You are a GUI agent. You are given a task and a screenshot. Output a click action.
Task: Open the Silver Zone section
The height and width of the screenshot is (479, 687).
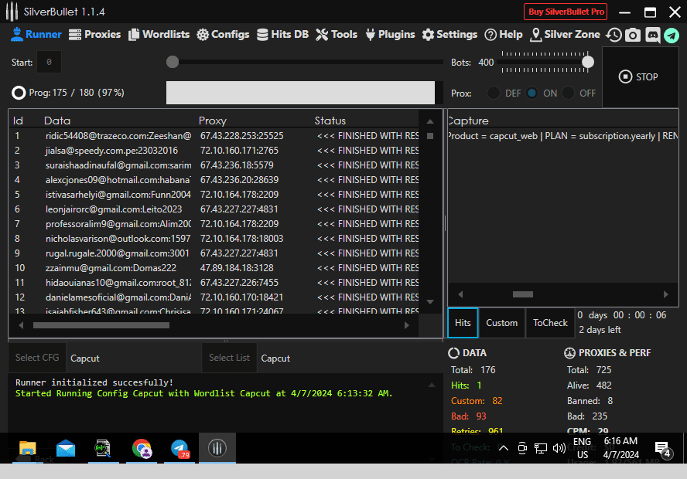565,35
